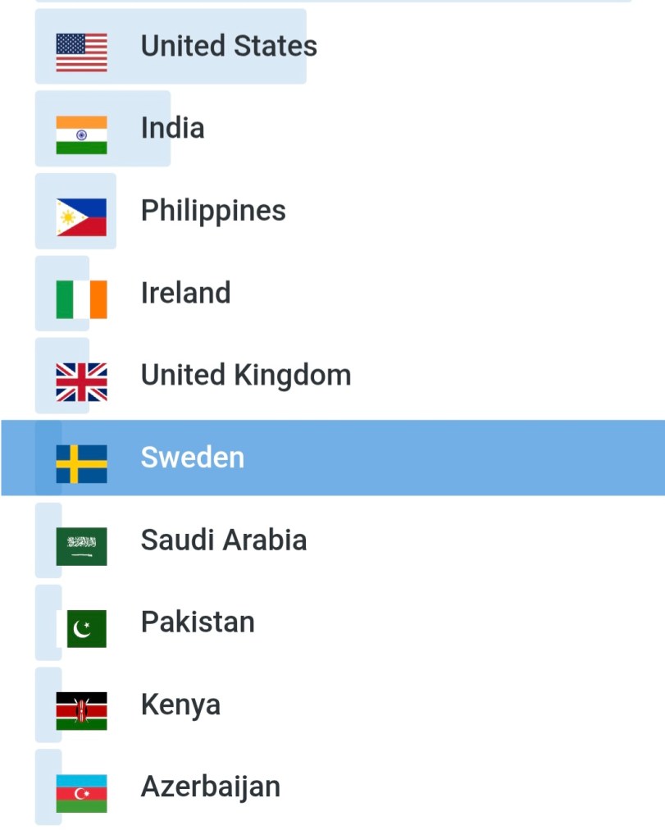Choose India in the country list

pyautogui.click(x=172, y=128)
